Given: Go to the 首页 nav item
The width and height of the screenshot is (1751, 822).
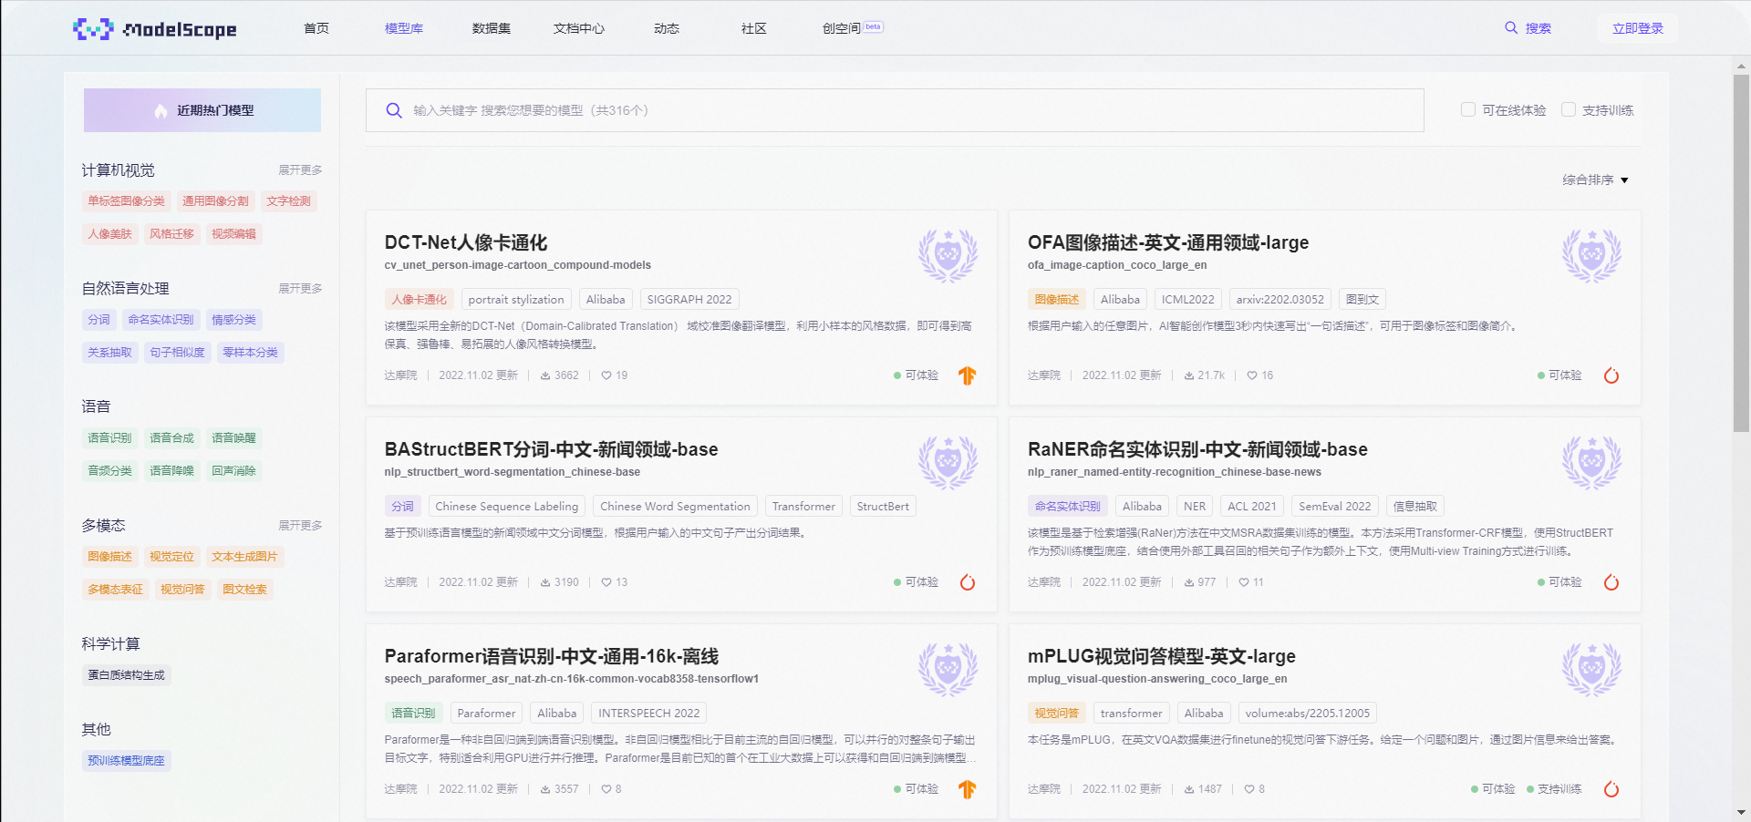Looking at the screenshot, I should 316,28.
